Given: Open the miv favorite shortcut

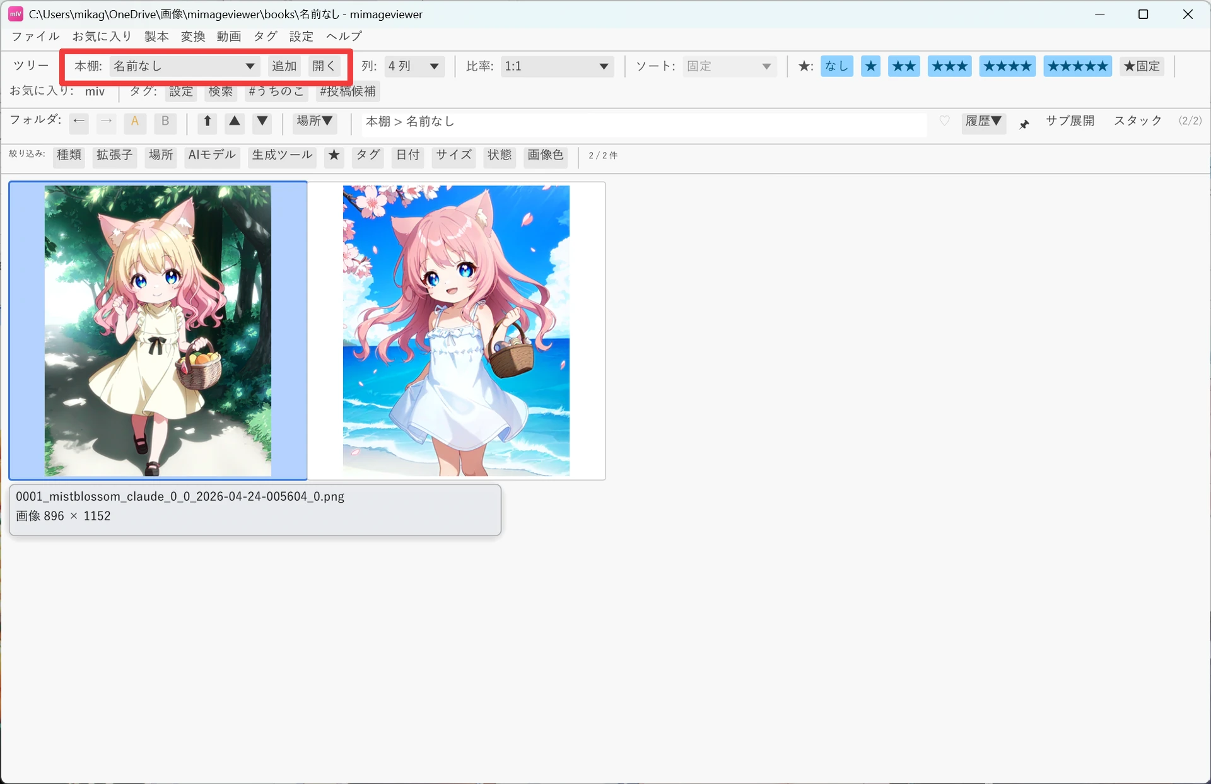Looking at the screenshot, I should 95,91.
